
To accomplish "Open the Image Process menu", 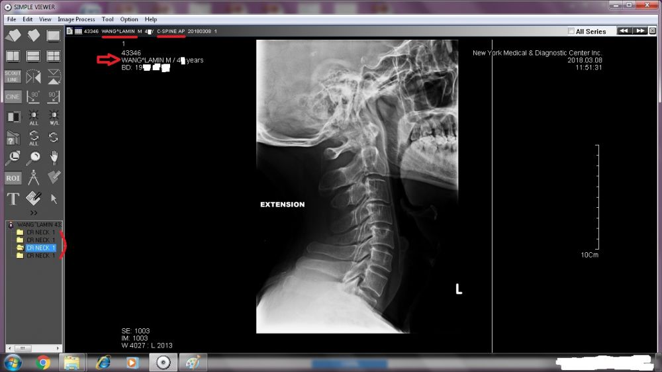I will point(76,19).
